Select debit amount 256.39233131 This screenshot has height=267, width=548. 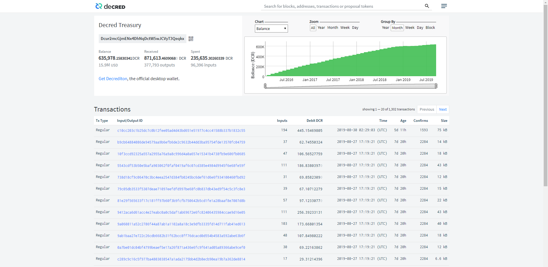310,213
